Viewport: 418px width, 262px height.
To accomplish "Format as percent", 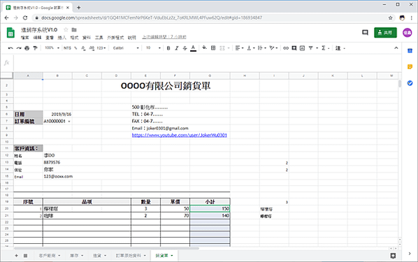I will 75,48.
